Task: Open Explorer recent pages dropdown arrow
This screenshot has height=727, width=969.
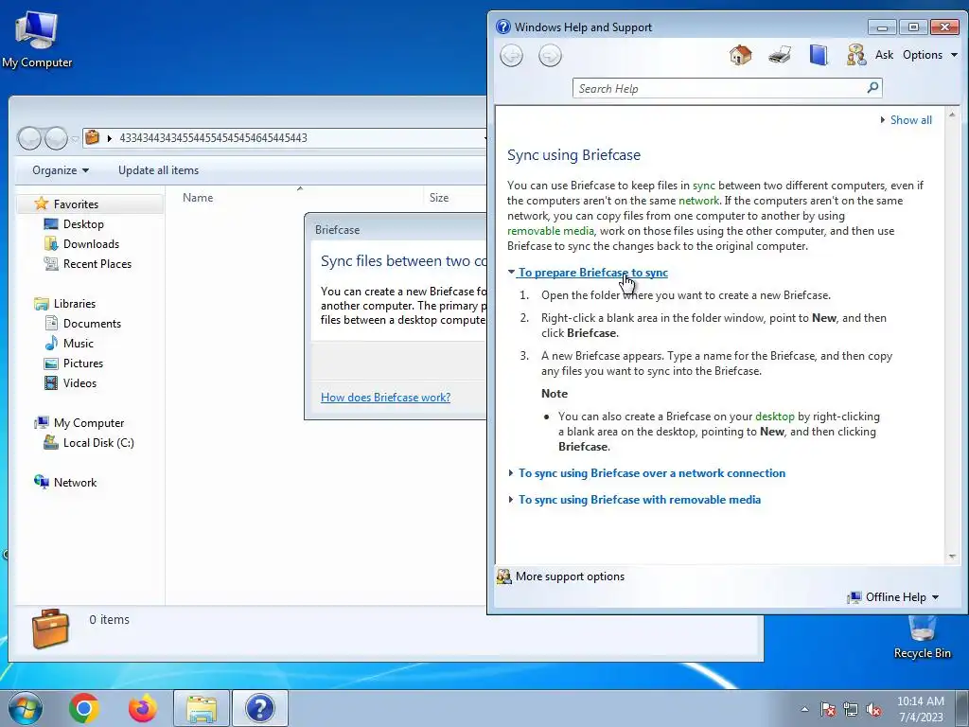Action: pyautogui.click(x=75, y=139)
